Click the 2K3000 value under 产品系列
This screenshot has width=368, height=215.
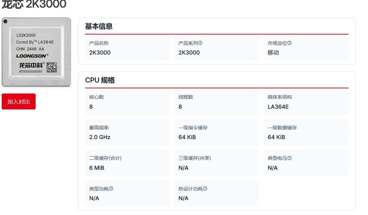(189, 52)
